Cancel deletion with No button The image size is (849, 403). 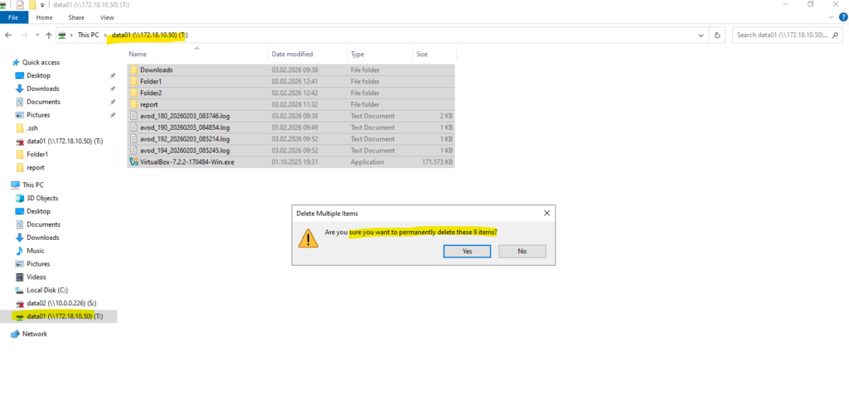click(522, 252)
